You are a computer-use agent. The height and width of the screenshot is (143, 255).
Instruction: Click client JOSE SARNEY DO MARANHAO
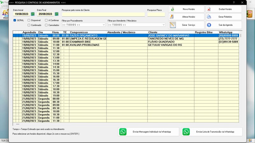pyautogui.click(x=169, y=35)
